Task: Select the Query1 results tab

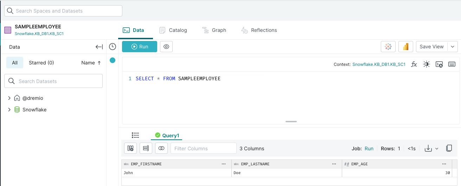Action: [167, 135]
